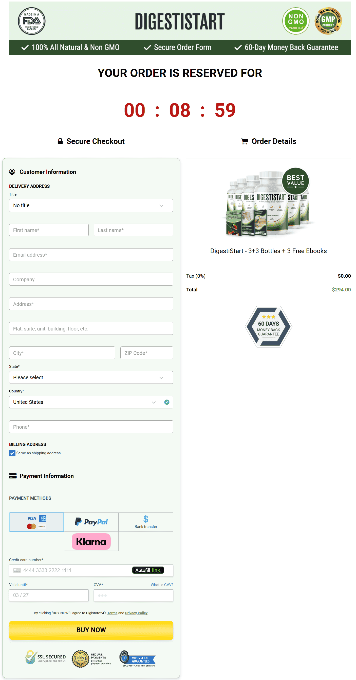This screenshot has height=680, width=356.
Task: Select the credit card payment method
Action: [x=36, y=522]
